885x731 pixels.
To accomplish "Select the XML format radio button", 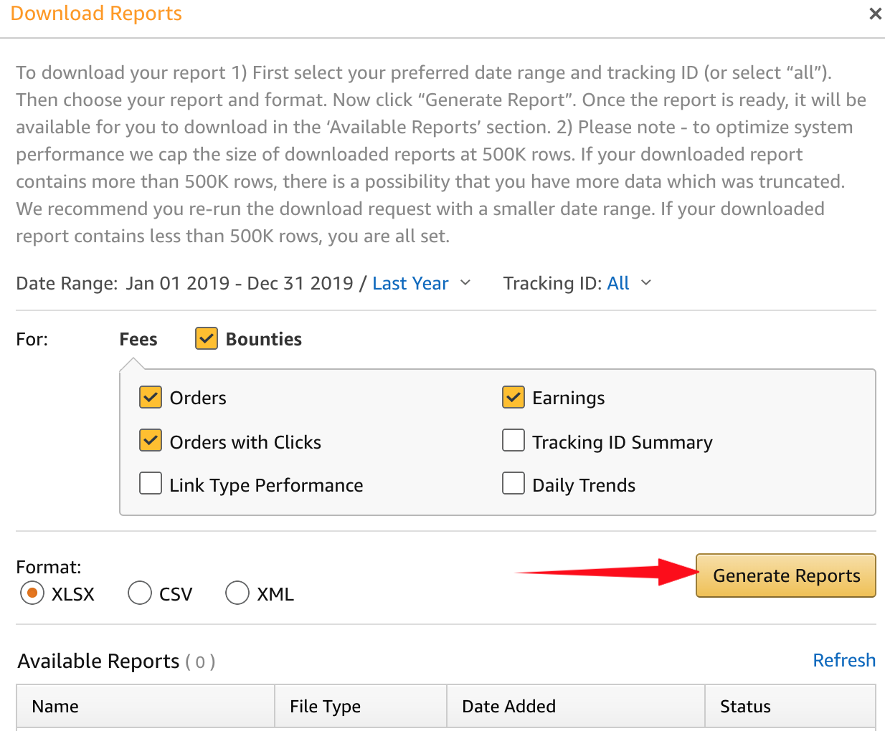I will 237,593.
